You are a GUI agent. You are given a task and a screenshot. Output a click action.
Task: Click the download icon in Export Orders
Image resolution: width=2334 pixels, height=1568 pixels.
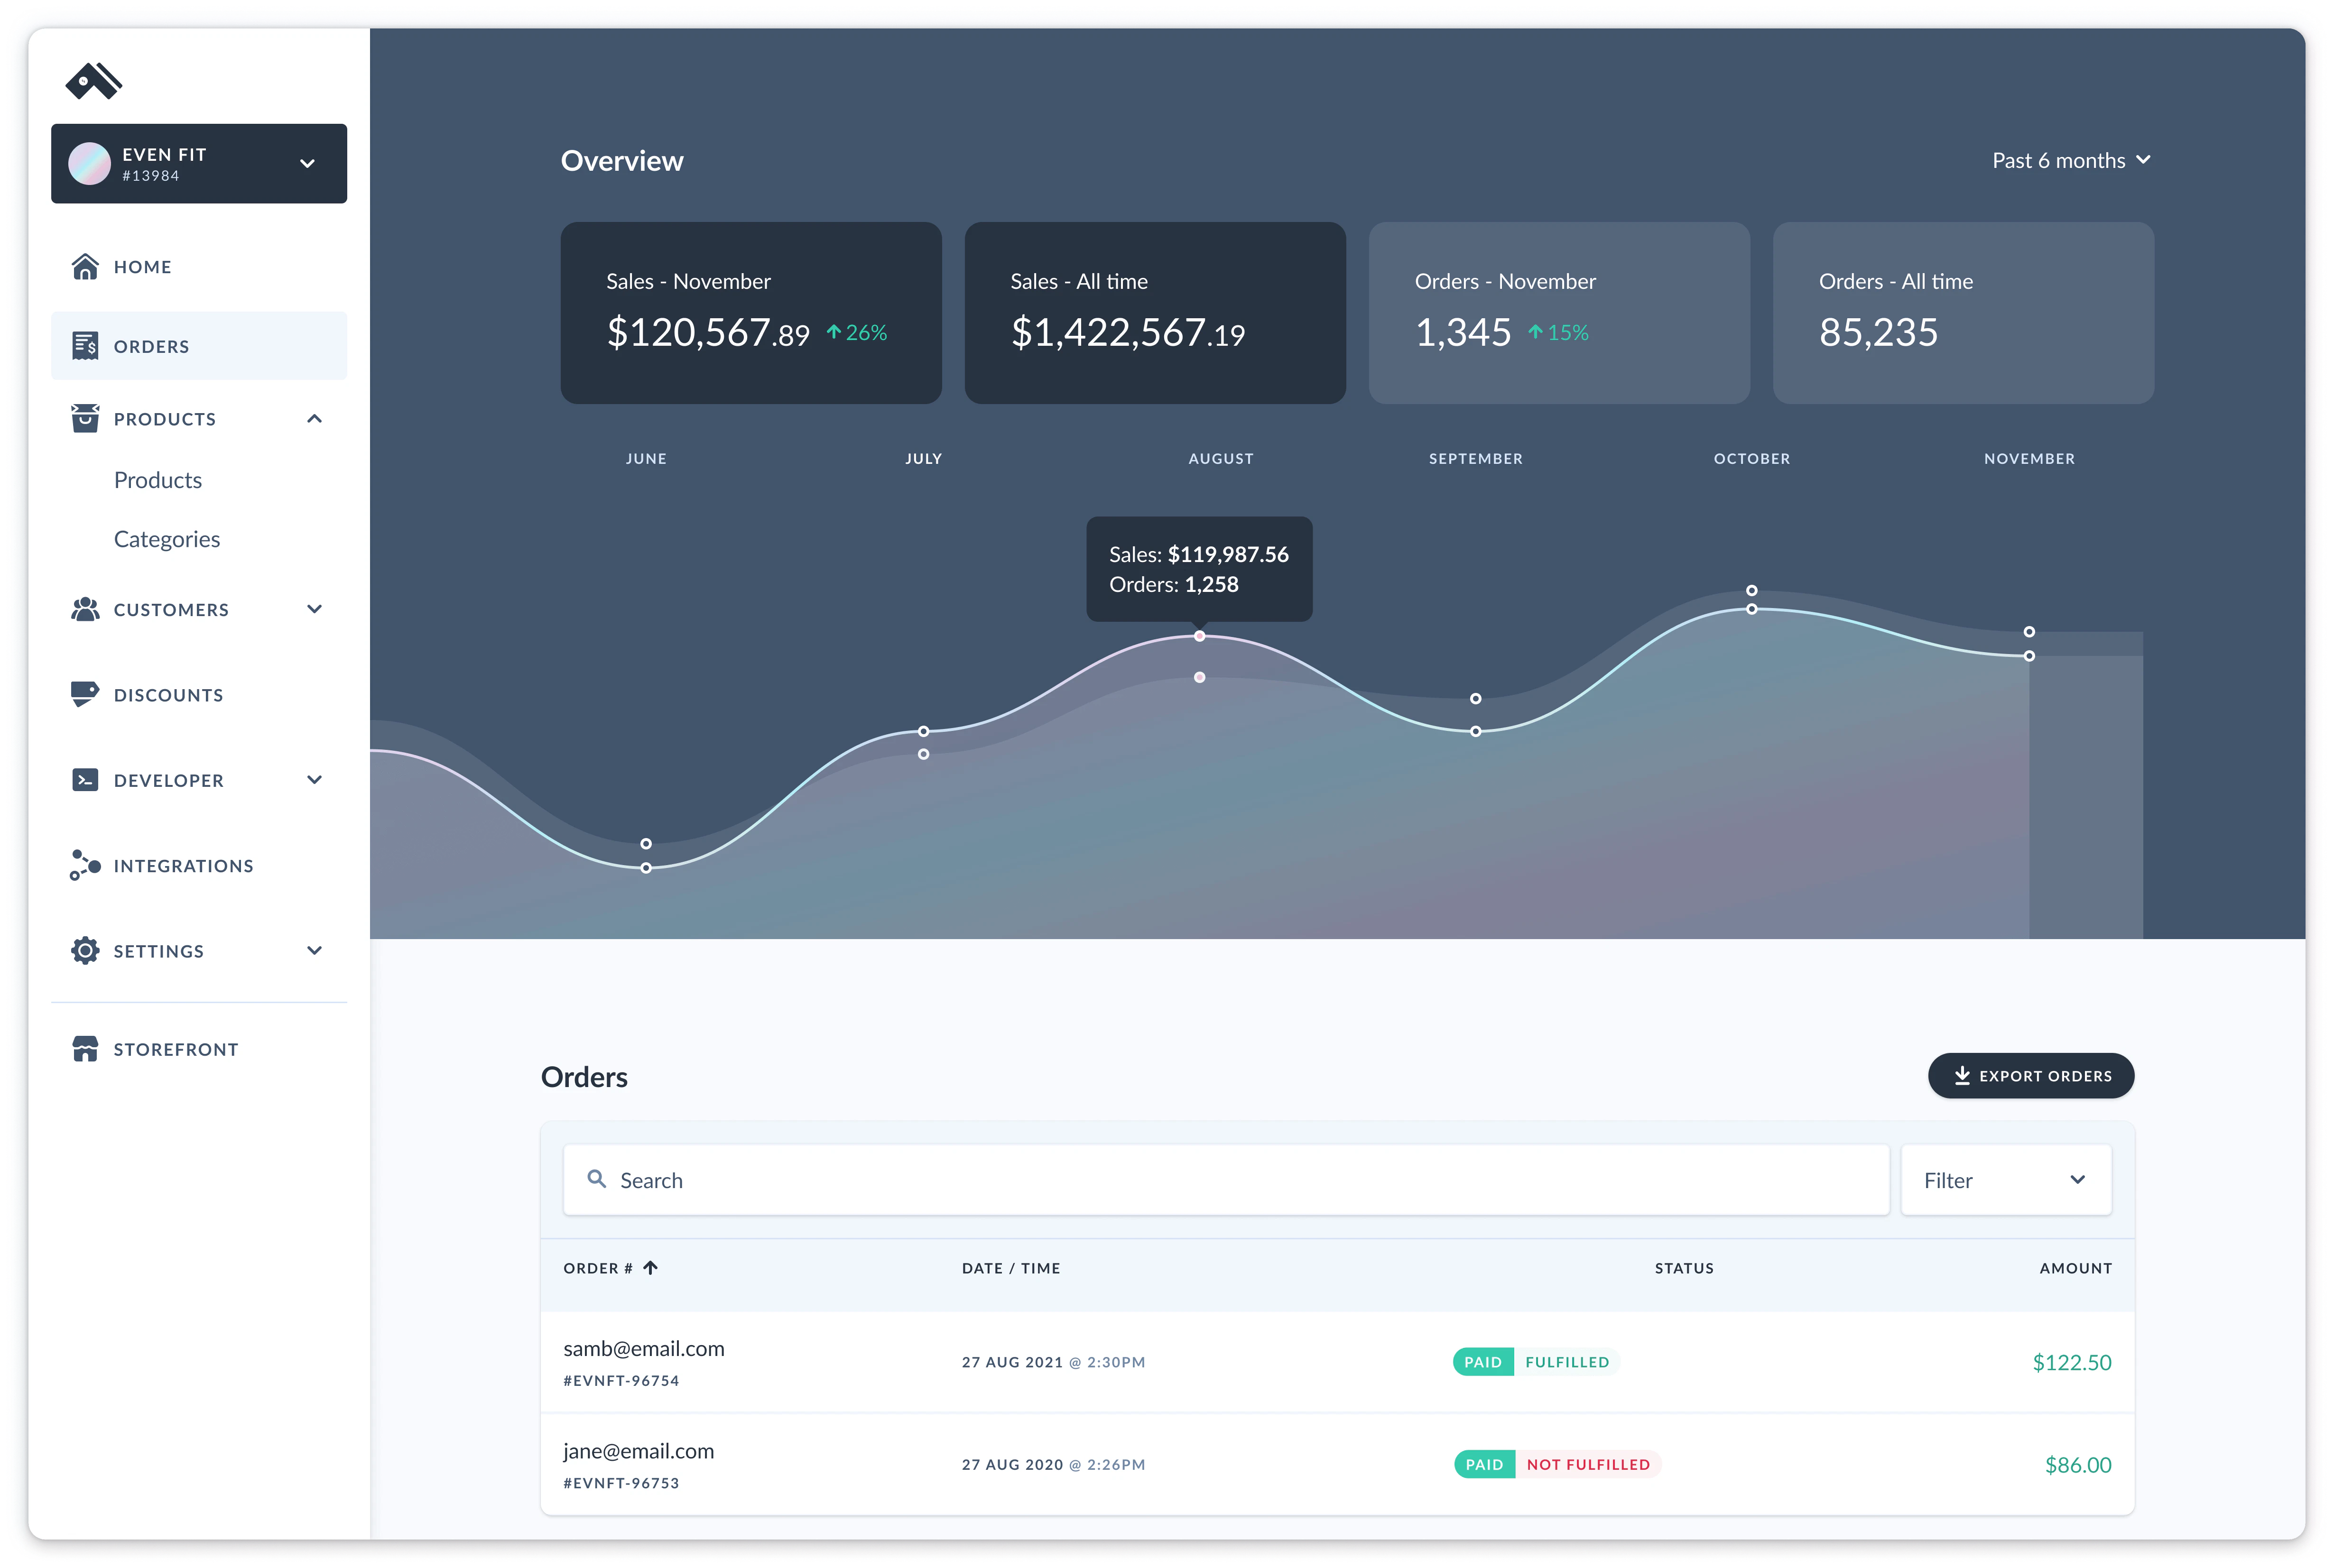click(x=1962, y=1075)
